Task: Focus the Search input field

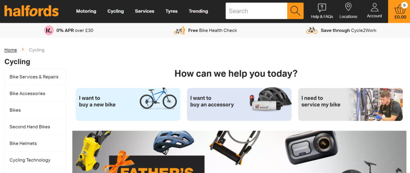Action: coord(256,11)
